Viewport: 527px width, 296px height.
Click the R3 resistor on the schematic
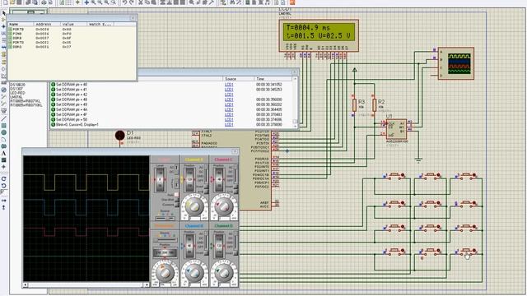click(x=354, y=105)
